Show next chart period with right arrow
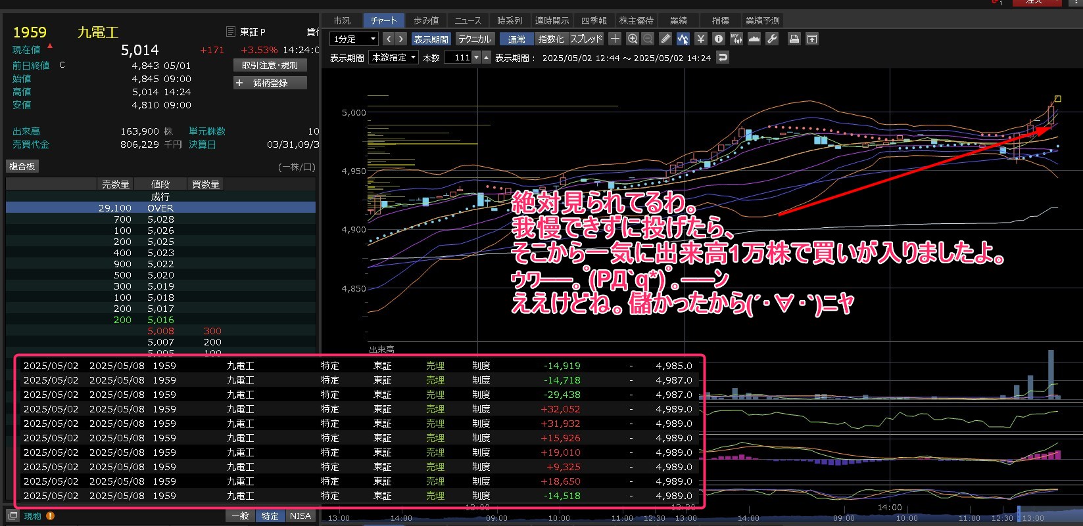This screenshot has height=526, width=1083. (x=401, y=39)
